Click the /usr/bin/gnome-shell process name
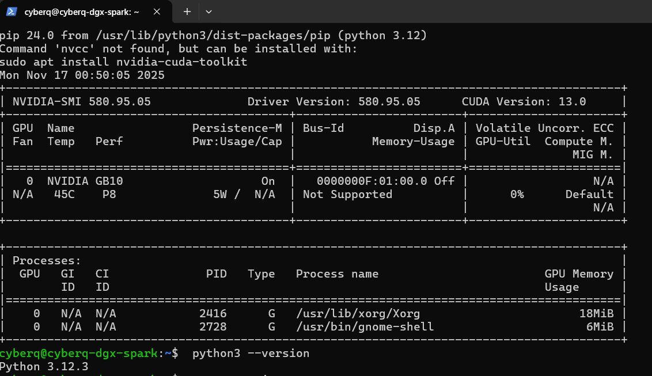Image resolution: width=652 pixels, height=376 pixels. (365, 326)
